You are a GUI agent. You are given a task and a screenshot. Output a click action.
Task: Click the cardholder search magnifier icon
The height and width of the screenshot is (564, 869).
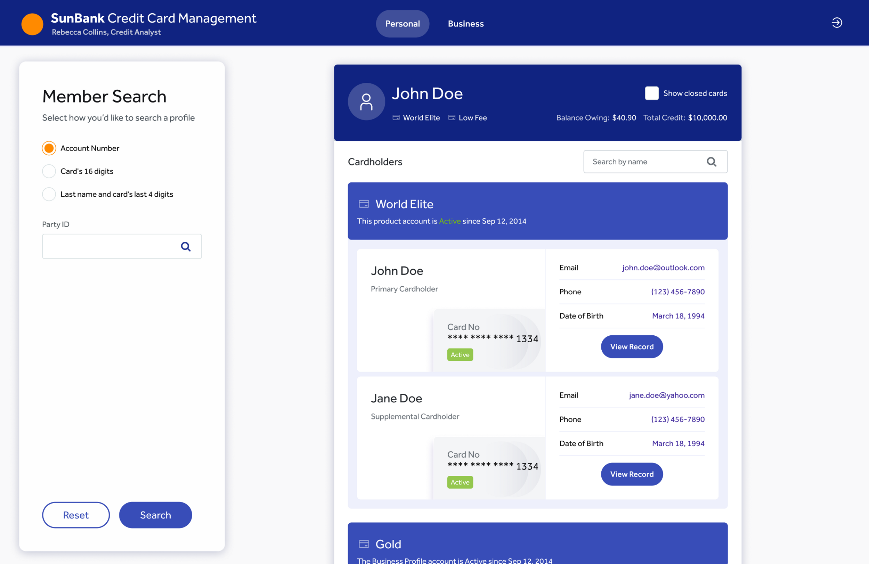pos(711,162)
